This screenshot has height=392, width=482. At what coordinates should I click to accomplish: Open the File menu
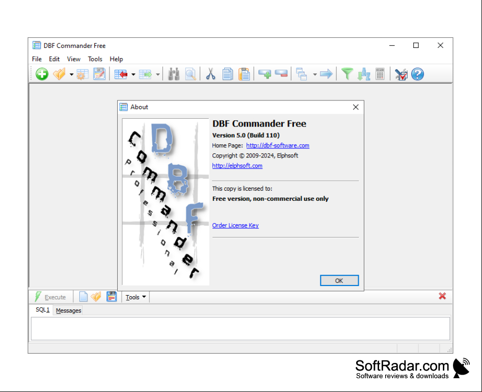coord(37,59)
